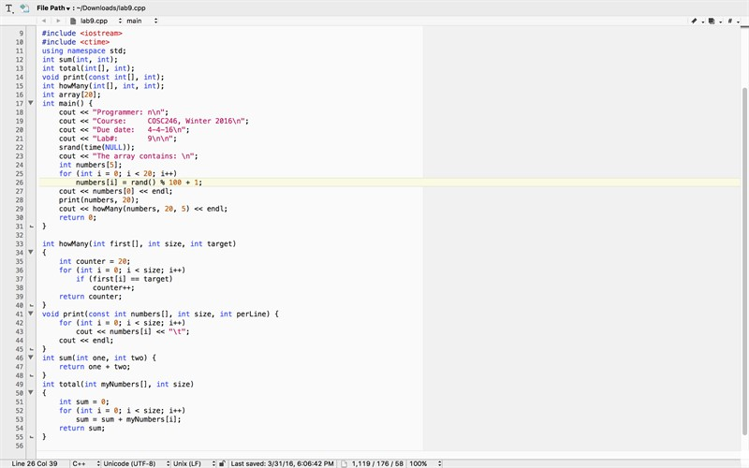This screenshot has height=468, width=749.
Task: Click the vertical scrollbar thumb
Action: pos(744,262)
